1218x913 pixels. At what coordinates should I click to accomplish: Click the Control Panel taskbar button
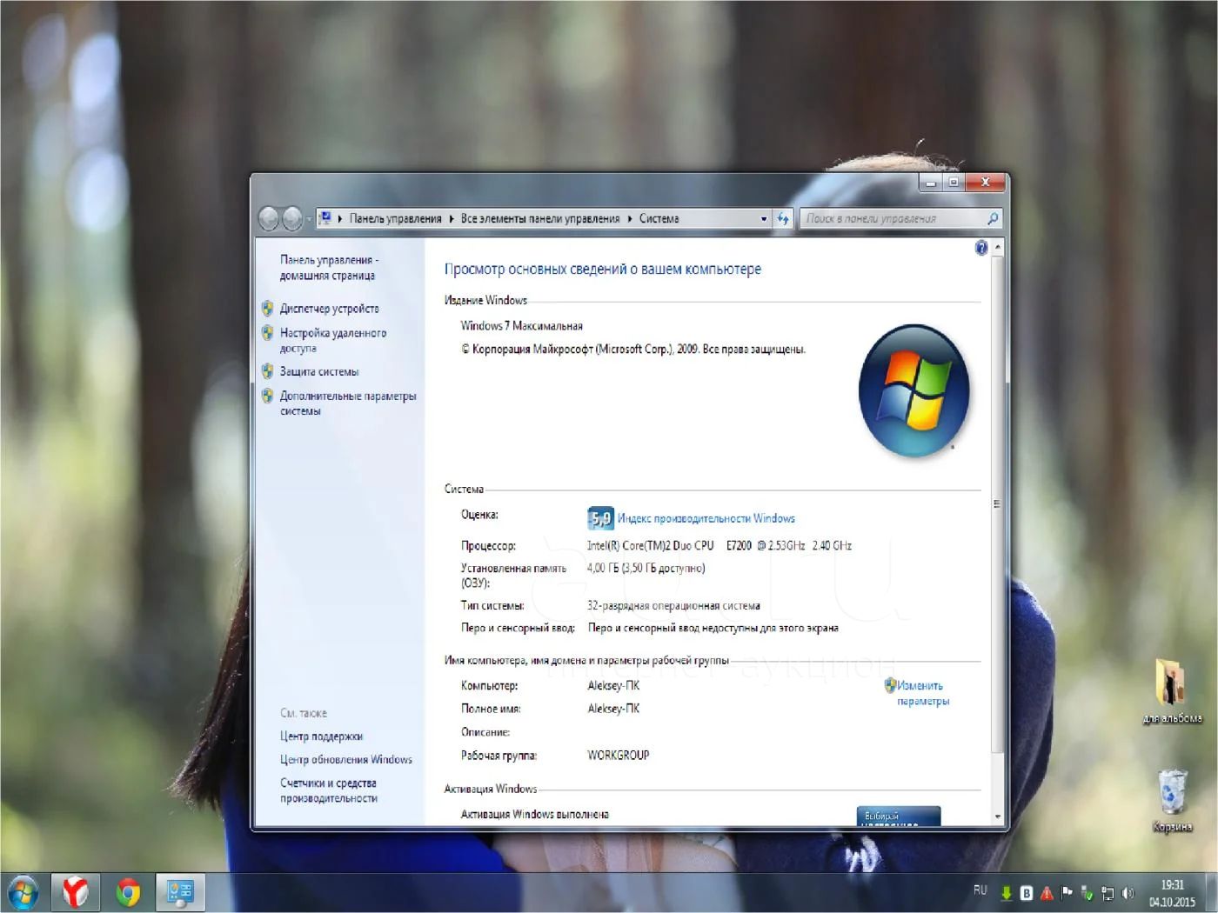pyautogui.click(x=180, y=893)
